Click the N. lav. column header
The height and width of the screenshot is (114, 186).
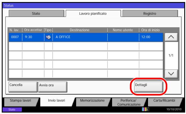[x=14, y=30]
